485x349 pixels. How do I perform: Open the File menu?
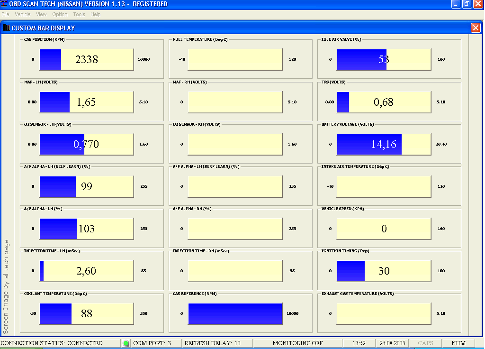tap(5, 14)
